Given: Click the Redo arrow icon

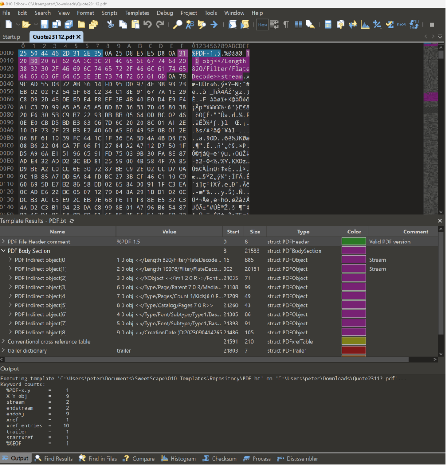Looking at the screenshot, I should click(x=160, y=25).
